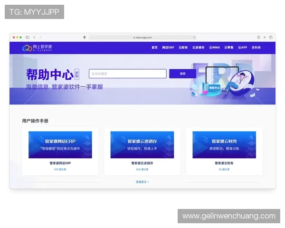Open the 网店ERP nav item

click(168, 47)
